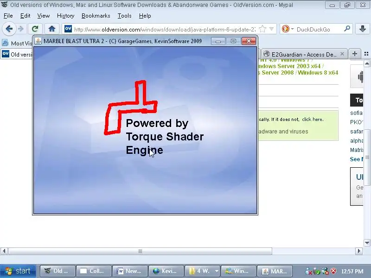Open the home page via house icon

click(52, 29)
